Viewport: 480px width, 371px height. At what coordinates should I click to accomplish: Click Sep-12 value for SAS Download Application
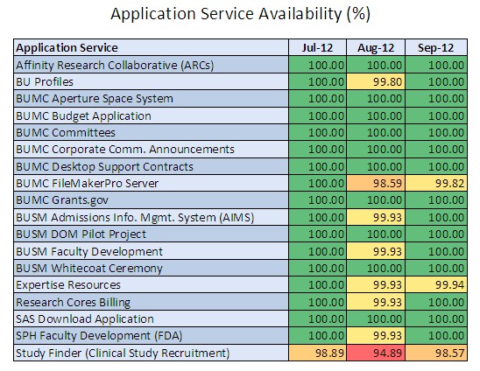(x=436, y=318)
